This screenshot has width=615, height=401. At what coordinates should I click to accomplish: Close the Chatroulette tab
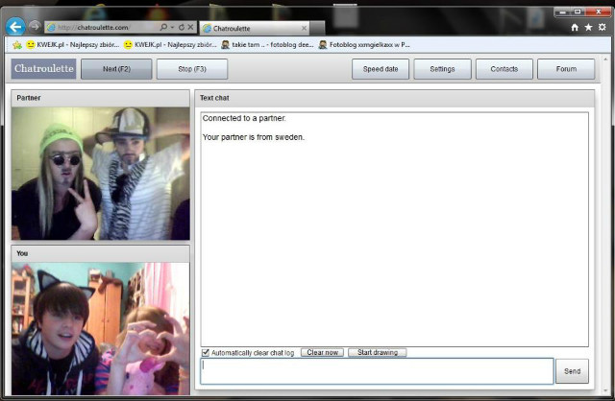(304, 28)
